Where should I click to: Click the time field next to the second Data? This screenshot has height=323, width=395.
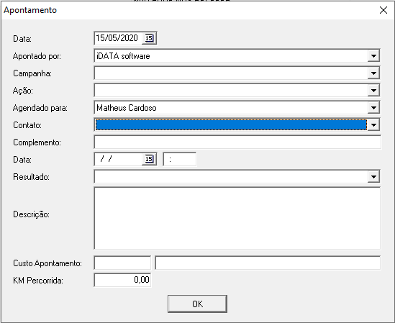click(x=180, y=159)
